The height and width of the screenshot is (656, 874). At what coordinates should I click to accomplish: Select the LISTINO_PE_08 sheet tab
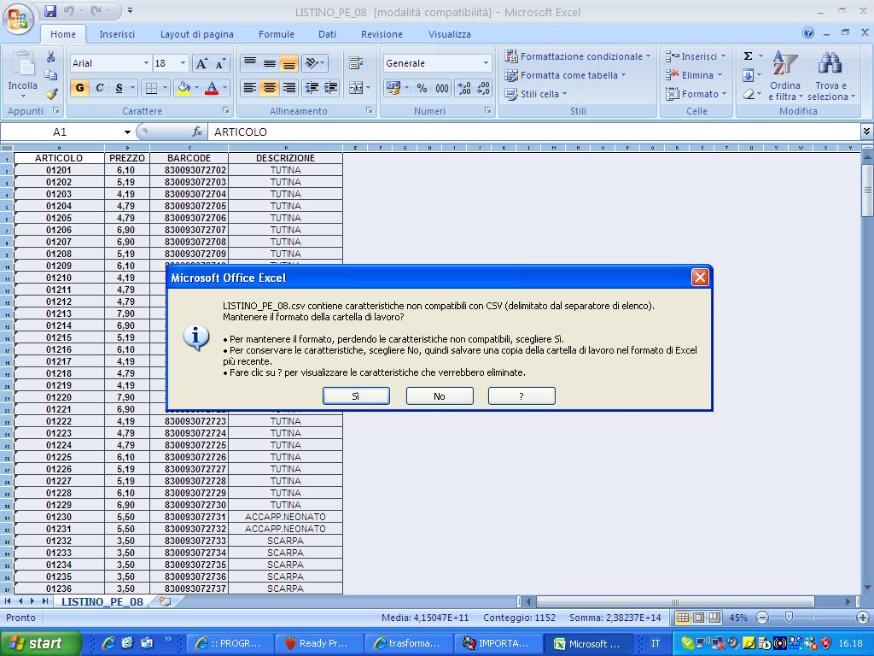(102, 602)
